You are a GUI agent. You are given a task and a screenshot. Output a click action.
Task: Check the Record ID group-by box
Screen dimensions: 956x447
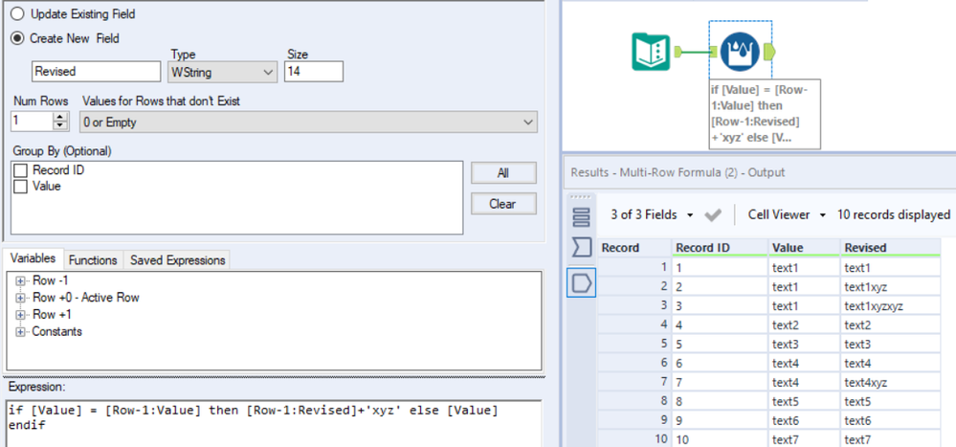pyautogui.click(x=21, y=170)
